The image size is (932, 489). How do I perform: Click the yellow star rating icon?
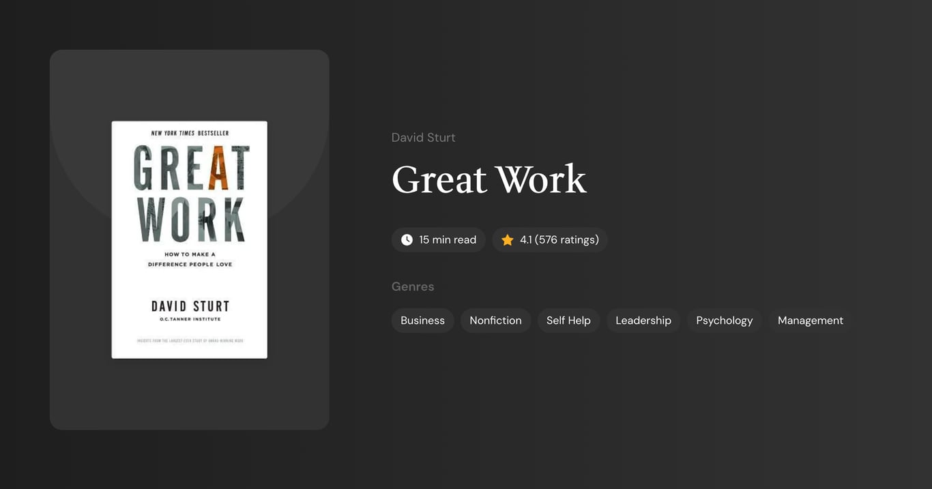click(507, 239)
